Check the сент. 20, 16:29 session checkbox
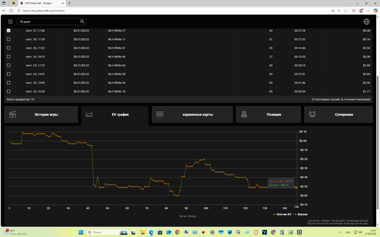This screenshot has width=380, height=237. pos(9,91)
